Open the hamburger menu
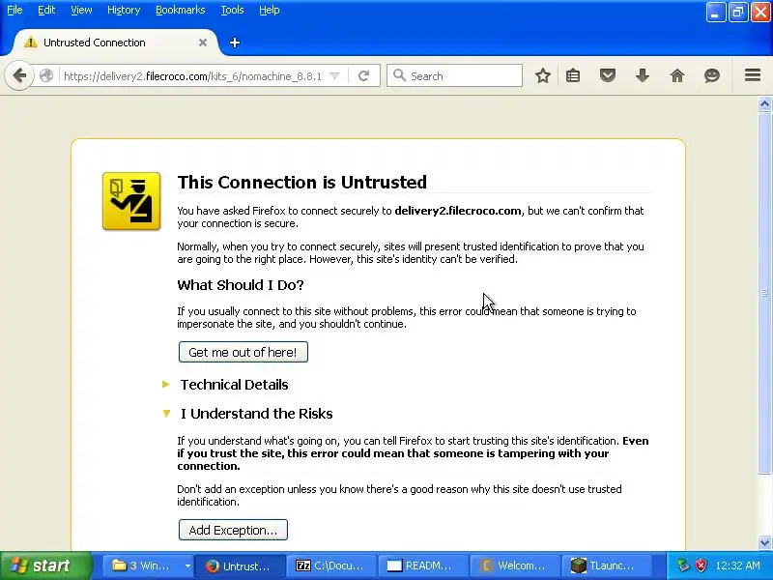The width and height of the screenshot is (773, 580). [x=753, y=75]
